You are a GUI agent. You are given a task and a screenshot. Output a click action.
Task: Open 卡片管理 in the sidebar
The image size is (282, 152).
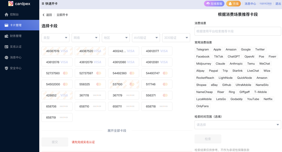[x=19, y=25]
